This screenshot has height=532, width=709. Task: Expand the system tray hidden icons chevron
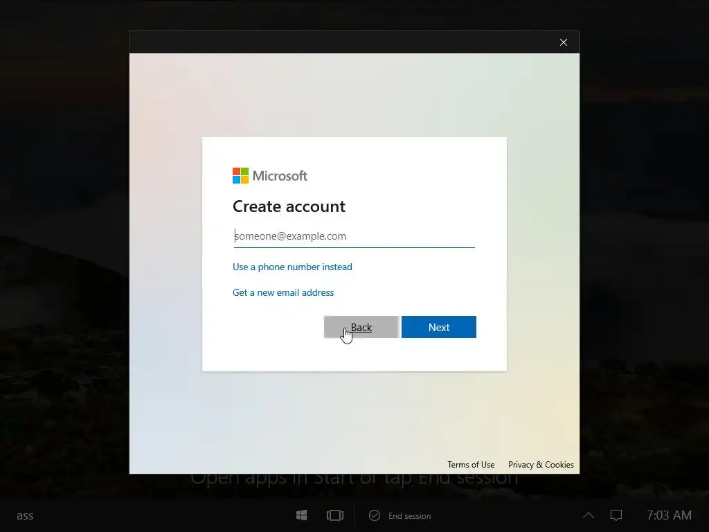click(589, 515)
